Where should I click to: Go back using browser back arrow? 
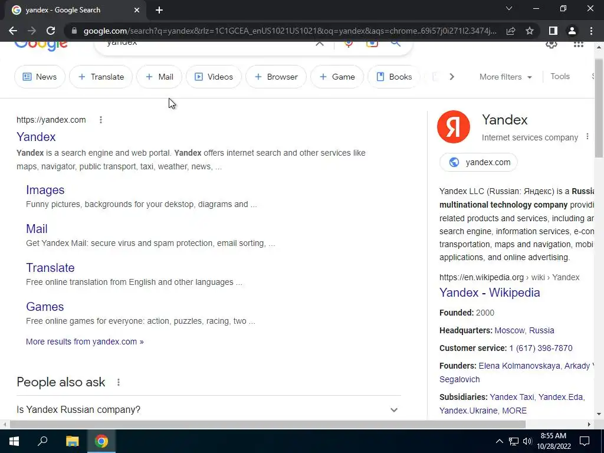coord(13,31)
